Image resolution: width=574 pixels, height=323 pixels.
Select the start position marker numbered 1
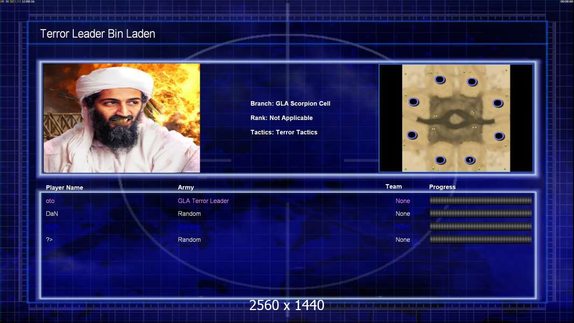click(x=470, y=160)
